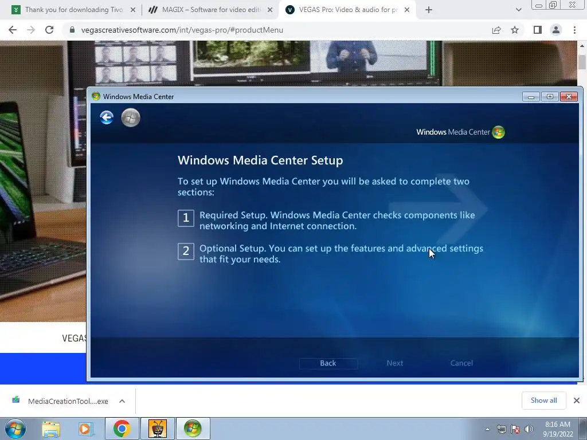Screen dimensions: 587x440
Task: Click Next in the Media Center setup
Action: click(394, 363)
